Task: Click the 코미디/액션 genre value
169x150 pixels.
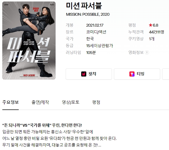Action: click(x=96, y=32)
